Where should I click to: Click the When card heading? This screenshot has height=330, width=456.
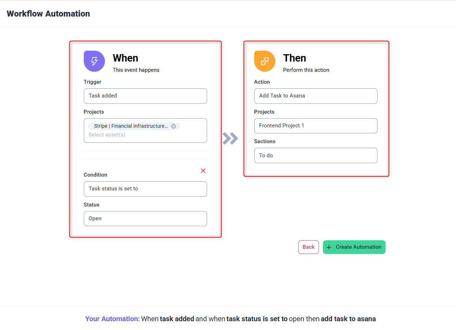(x=125, y=58)
